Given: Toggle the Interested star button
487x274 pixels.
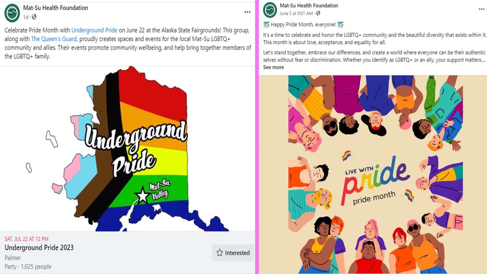Looking at the screenshot, I should click(233, 253).
